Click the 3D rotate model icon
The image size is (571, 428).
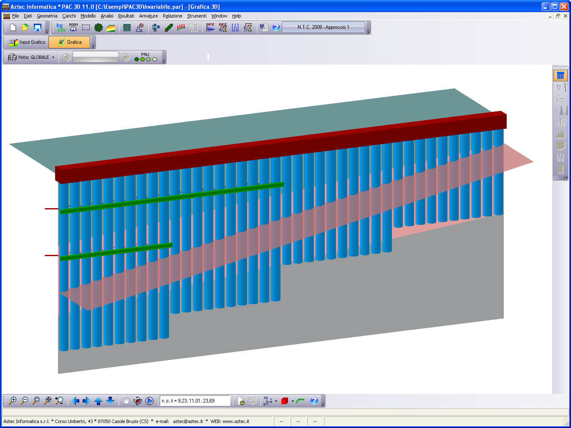[138, 401]
